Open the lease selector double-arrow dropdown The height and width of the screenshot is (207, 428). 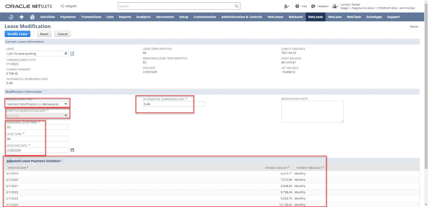point(65,53)
